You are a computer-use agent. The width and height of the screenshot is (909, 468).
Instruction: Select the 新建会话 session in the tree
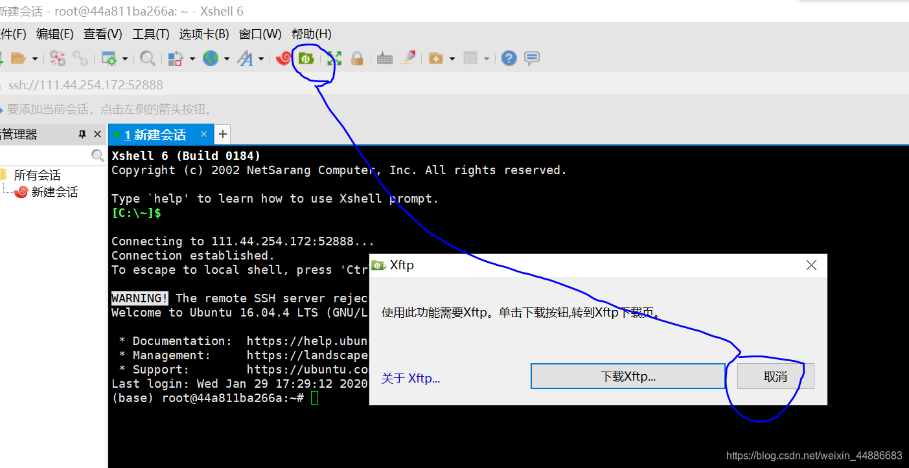(x=54, y=192)
